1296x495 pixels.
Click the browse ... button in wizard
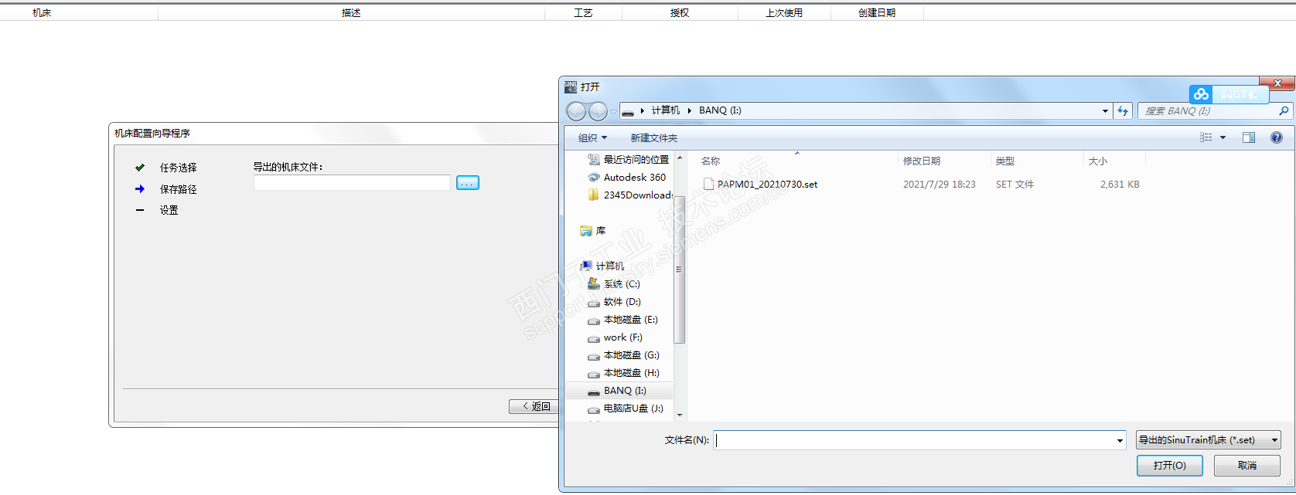click(x=468, y=183)
